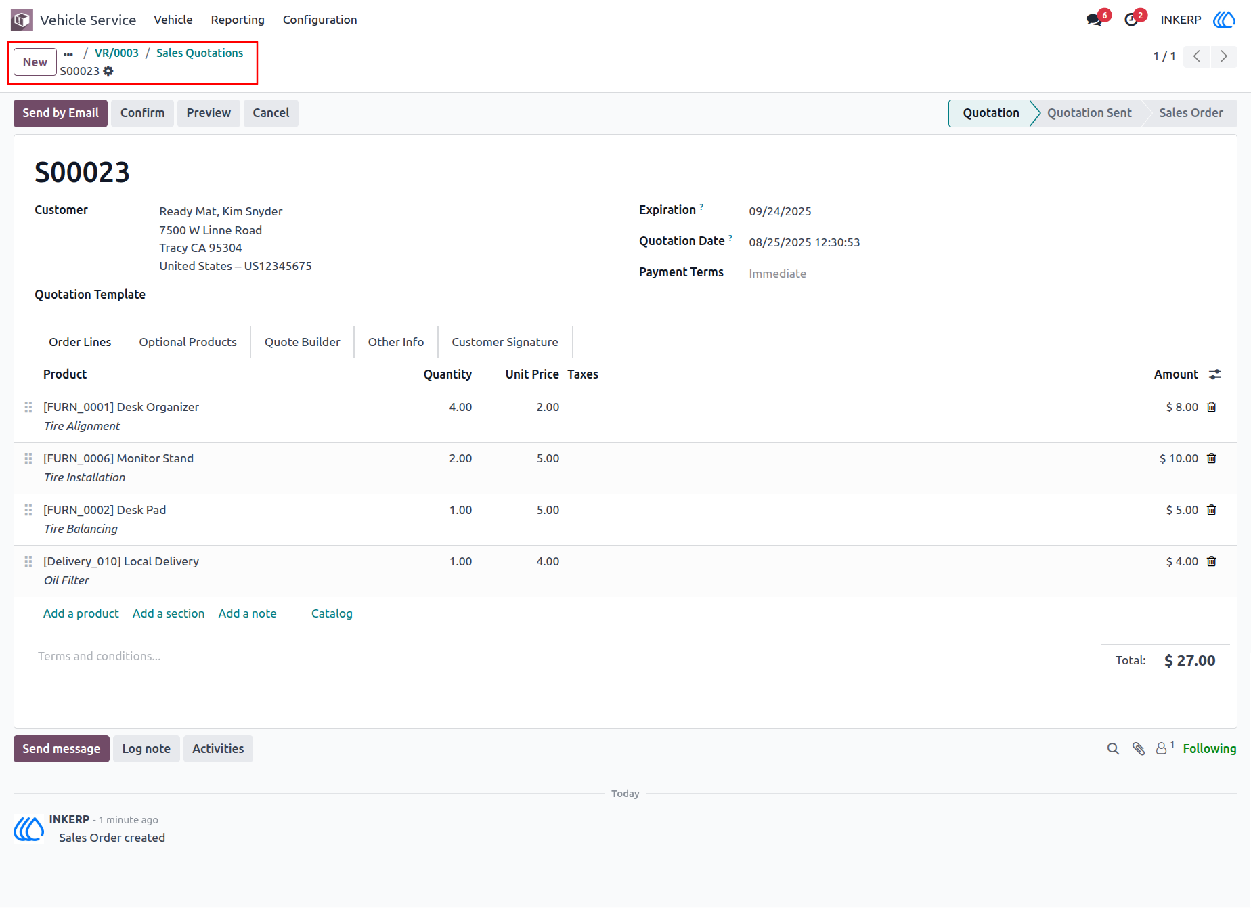
Task: Switch to Other Info tab
Action: click(x=396, y=342)
